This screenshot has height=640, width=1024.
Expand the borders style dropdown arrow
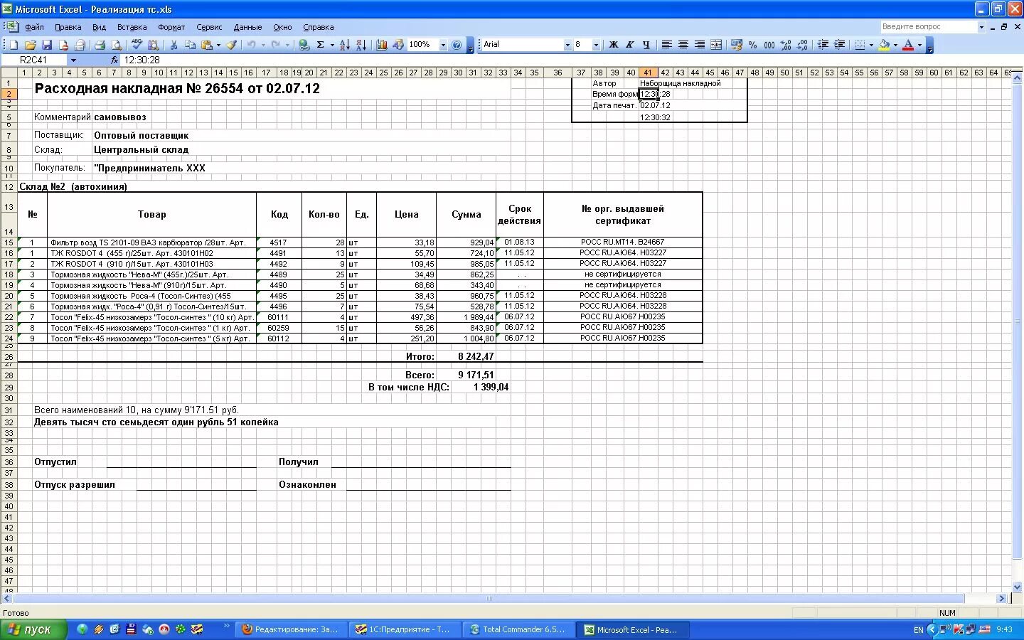pos(871,45)
